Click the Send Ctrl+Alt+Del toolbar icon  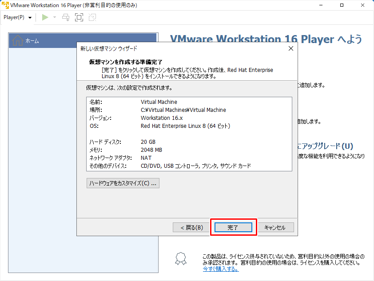point(66,17)
